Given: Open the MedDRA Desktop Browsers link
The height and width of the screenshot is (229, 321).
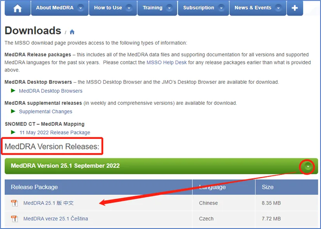Looking at the screenshot, I should [x=50, y=91].
